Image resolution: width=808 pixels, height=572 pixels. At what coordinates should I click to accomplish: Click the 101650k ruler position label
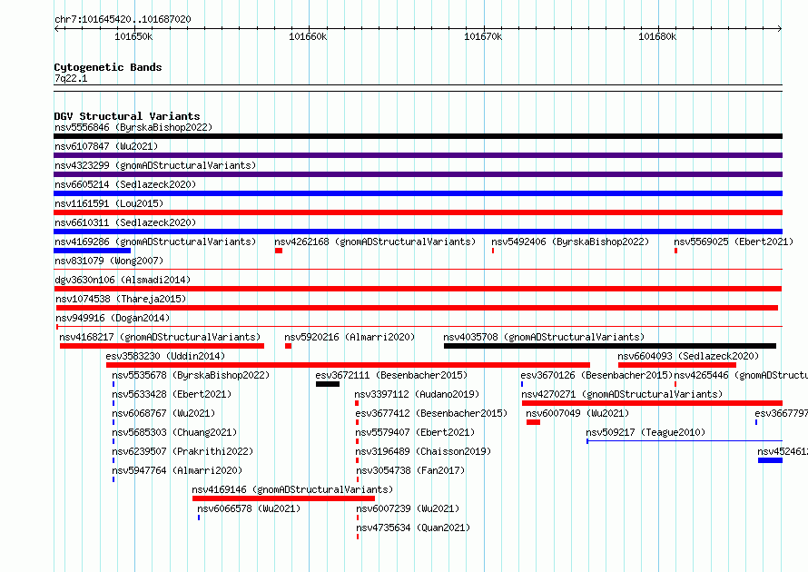(x=133, y=36)
